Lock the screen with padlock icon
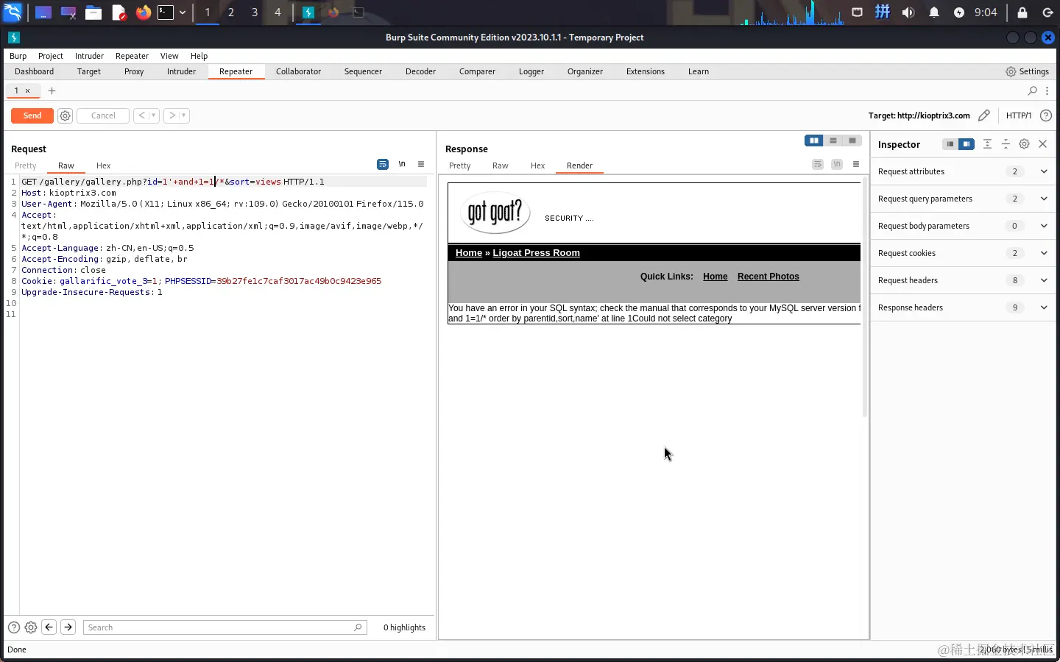Image resolution: width=1060 pixels, height=662 pixels. tap(1022, 12)
